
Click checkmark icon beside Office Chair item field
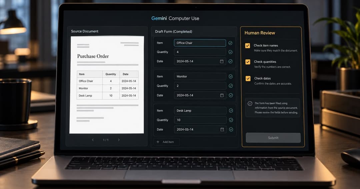(x=230, y=43)
